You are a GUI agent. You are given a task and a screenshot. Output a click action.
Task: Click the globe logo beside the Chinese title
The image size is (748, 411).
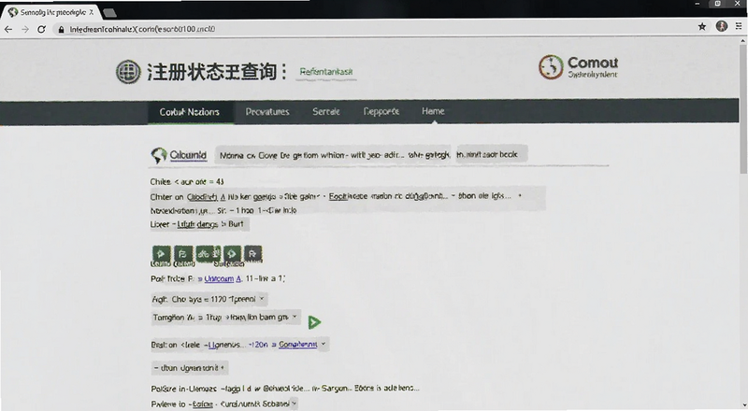point(128,72)
